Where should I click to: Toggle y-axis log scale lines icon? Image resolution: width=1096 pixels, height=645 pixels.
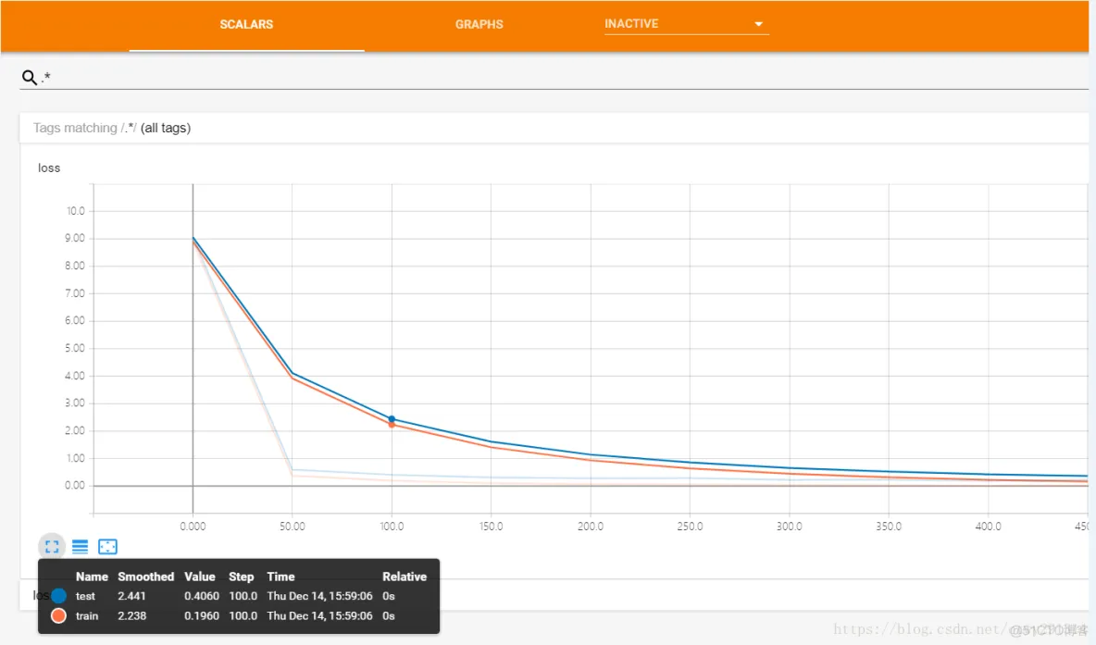[81, 547]
